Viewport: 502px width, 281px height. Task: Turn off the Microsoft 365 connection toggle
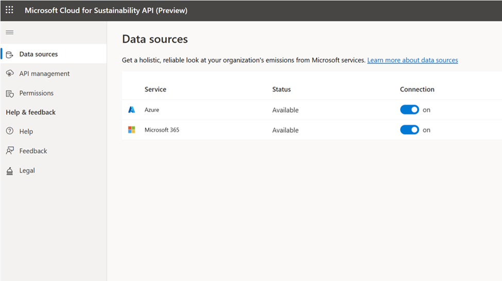pos(409,129)
